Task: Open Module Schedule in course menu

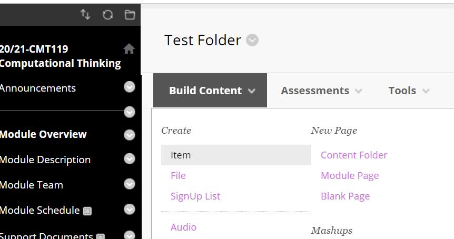Action: (x=40, y=210)
